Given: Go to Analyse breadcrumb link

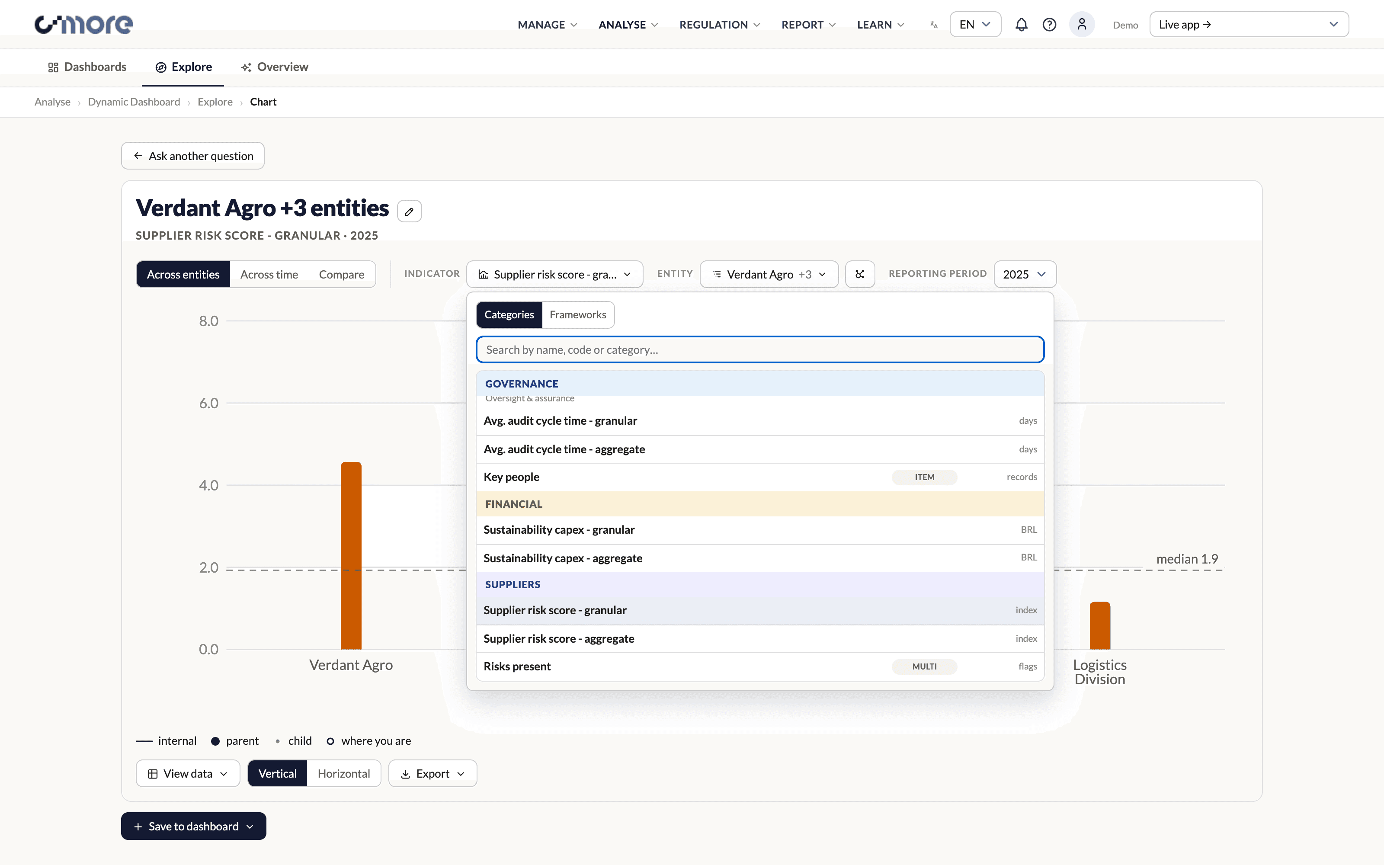Looking at the screenshot, I should pos(53,102).
